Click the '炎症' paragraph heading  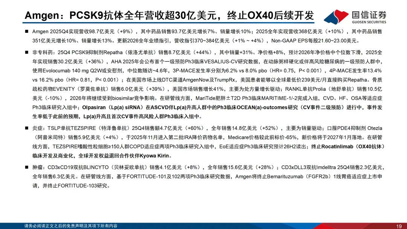pos(37,128)
